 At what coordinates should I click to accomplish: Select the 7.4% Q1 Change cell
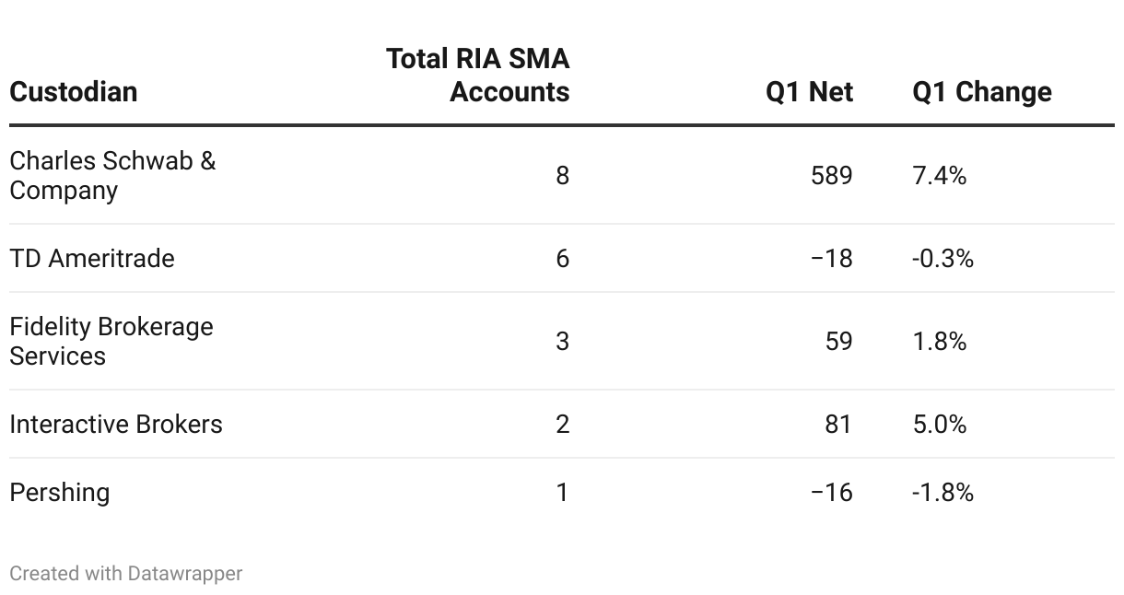tap(940, 175)
